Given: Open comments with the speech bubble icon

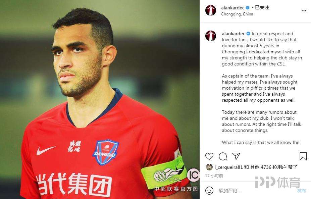Looking at the screenshot, I should tap(223, 156).
